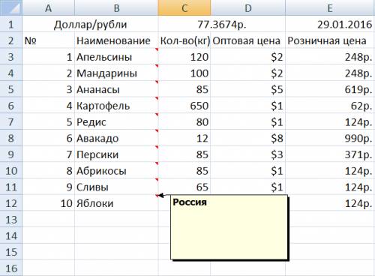375x276 pixels.
Task: Click retail price '62р.'
Action: coord(330,105)
